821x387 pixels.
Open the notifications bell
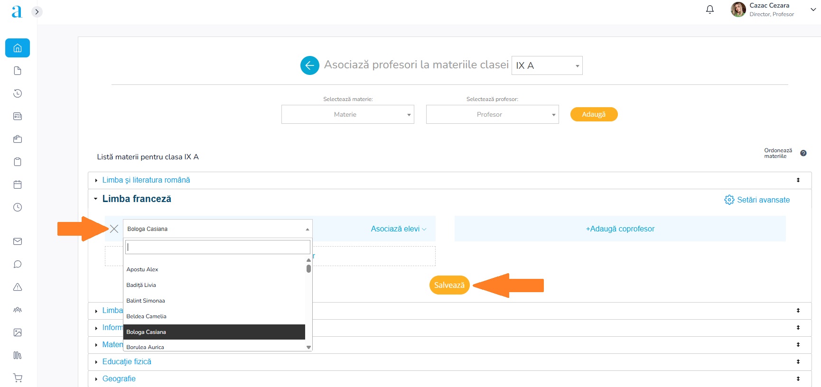(x=709, y=9)
